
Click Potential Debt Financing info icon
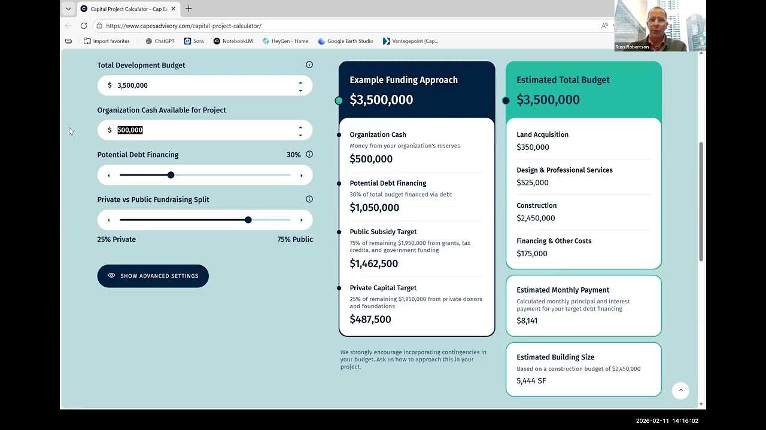309,154
